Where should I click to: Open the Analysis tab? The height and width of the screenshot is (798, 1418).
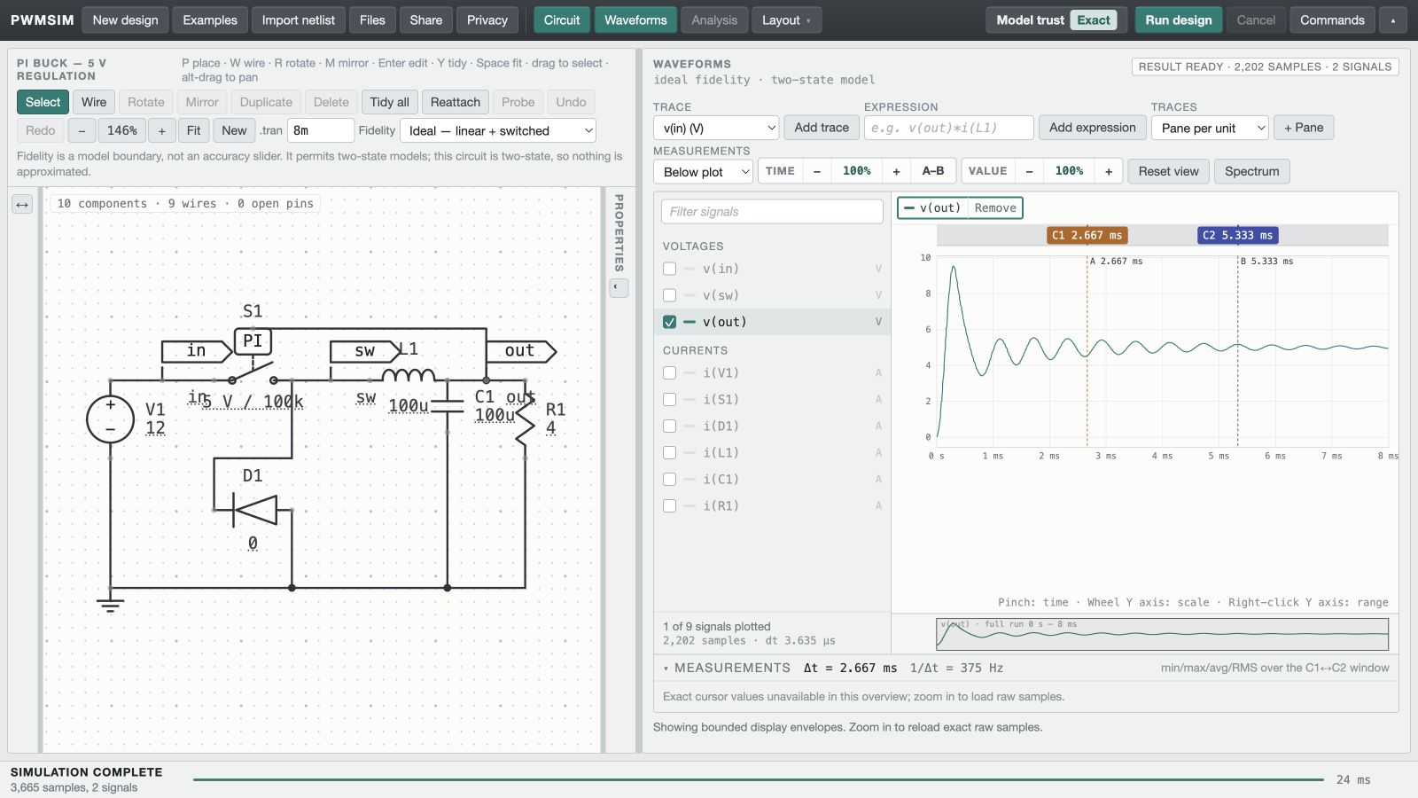click(x=714, y=20)
